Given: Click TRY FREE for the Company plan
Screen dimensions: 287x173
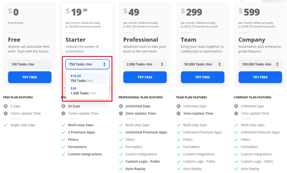Looking at the screenshot, I should click(260, 77).
